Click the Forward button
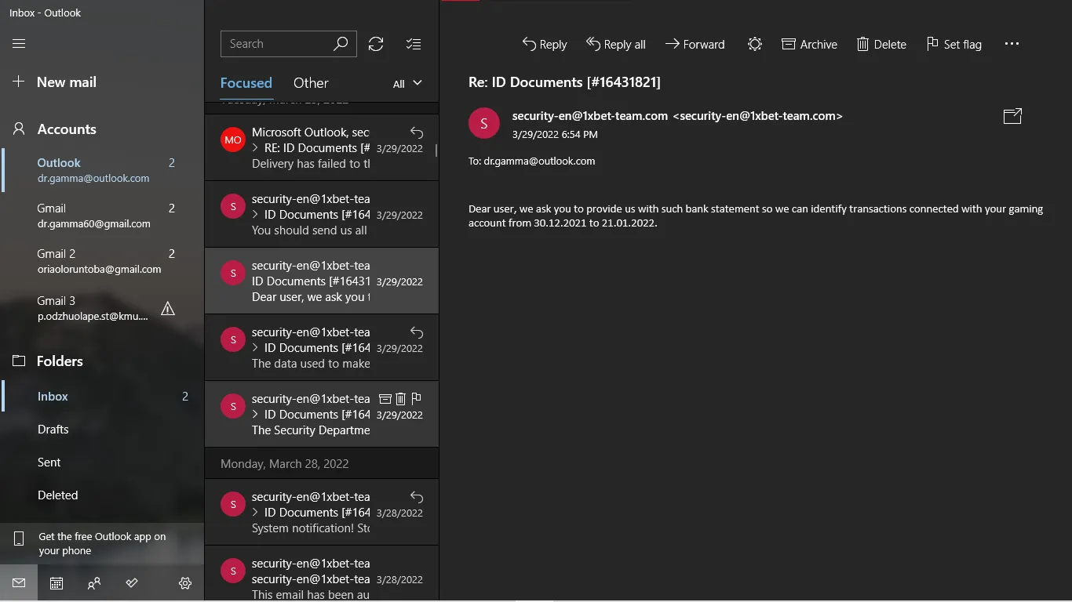The image size is (1072, 602). click(x=695, y=44)
